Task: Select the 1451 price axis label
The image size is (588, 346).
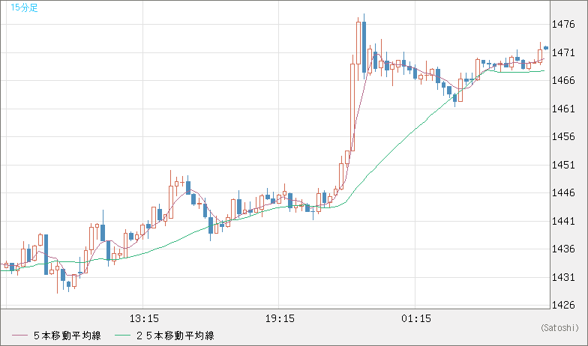Action: 563,165
